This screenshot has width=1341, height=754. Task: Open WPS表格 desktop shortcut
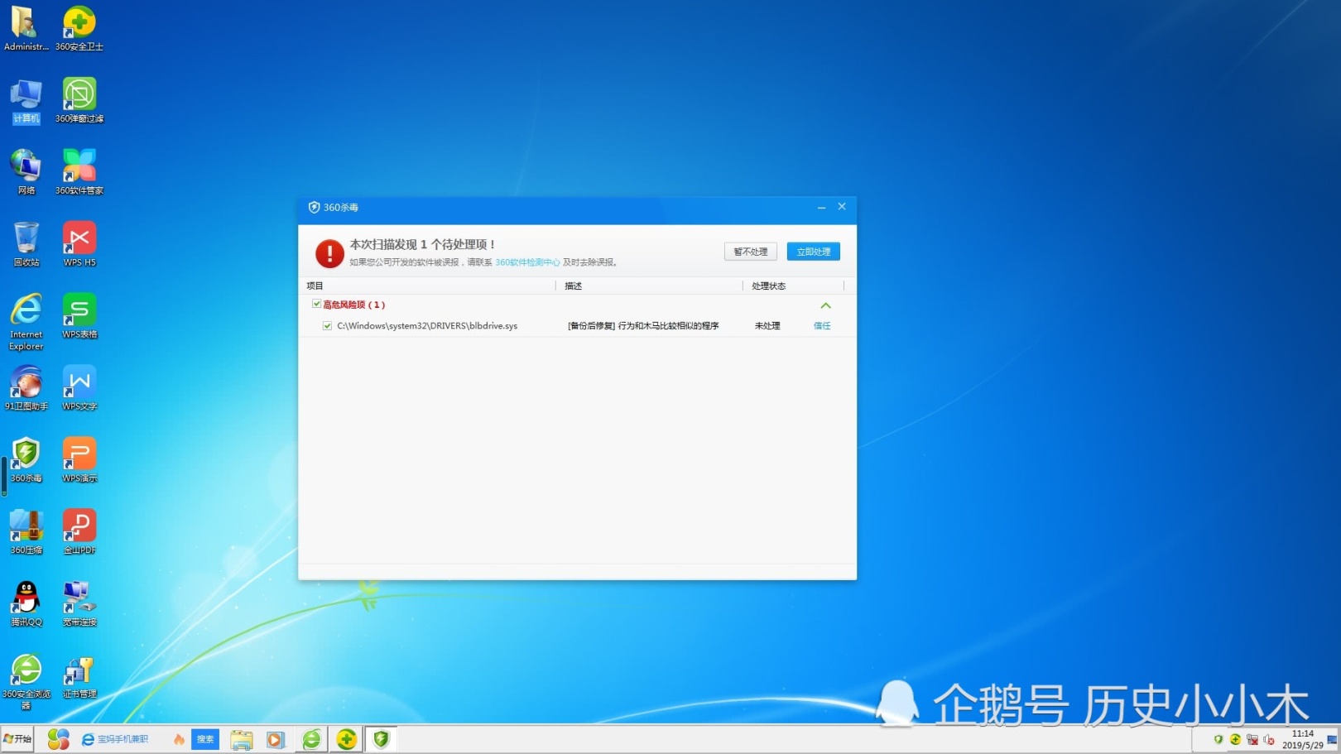coord(79,316)
